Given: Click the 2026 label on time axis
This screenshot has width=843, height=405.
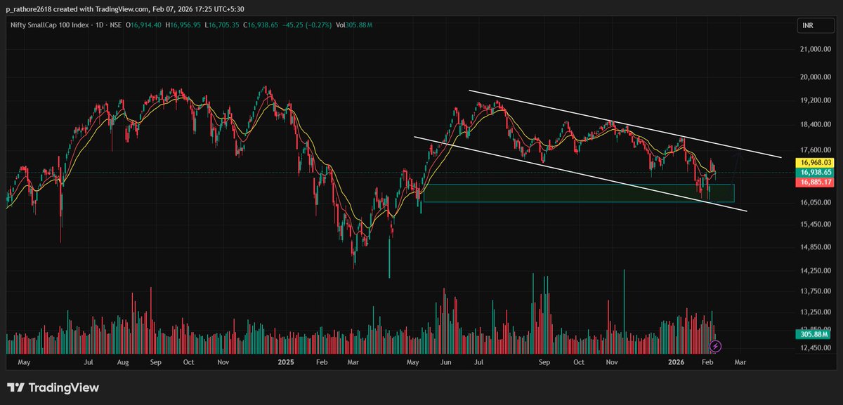Looking at the screenshot, I should [x=676, y=362].
